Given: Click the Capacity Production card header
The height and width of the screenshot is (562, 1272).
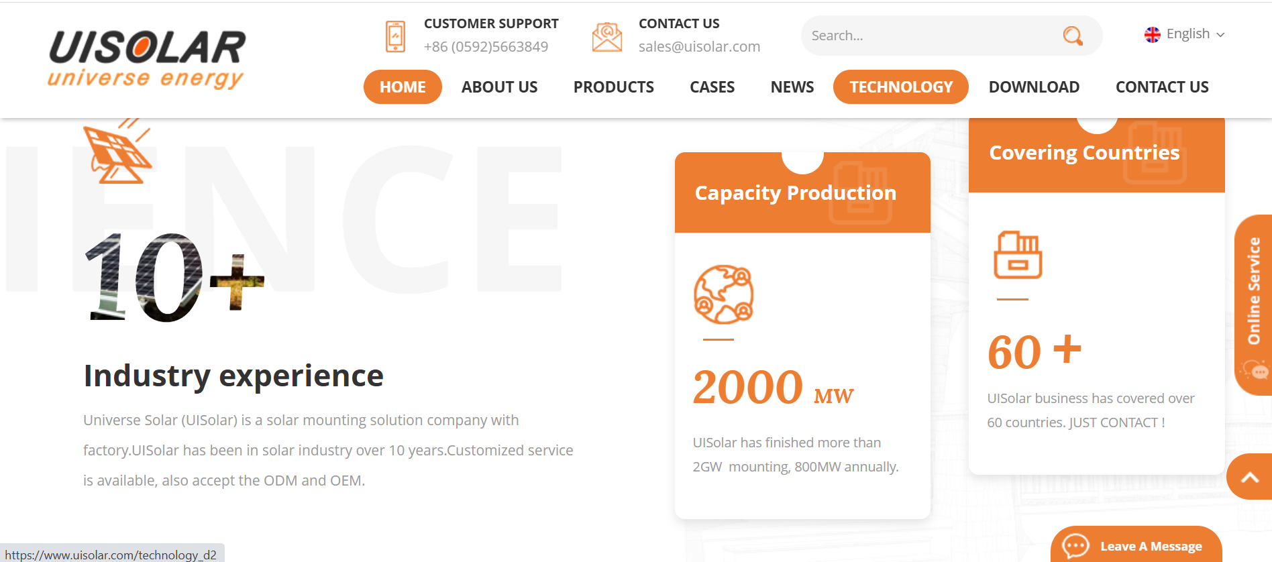Looking at the screenshot, I should (x=802, y=193).
